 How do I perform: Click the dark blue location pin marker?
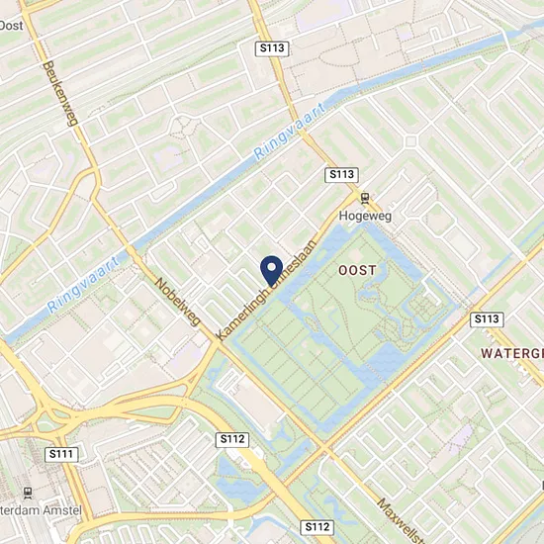point(272,271)
